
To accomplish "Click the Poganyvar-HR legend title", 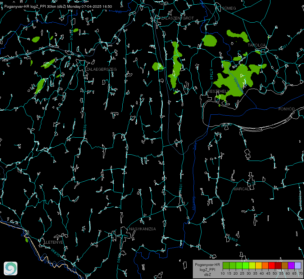I will click(207, 265).
